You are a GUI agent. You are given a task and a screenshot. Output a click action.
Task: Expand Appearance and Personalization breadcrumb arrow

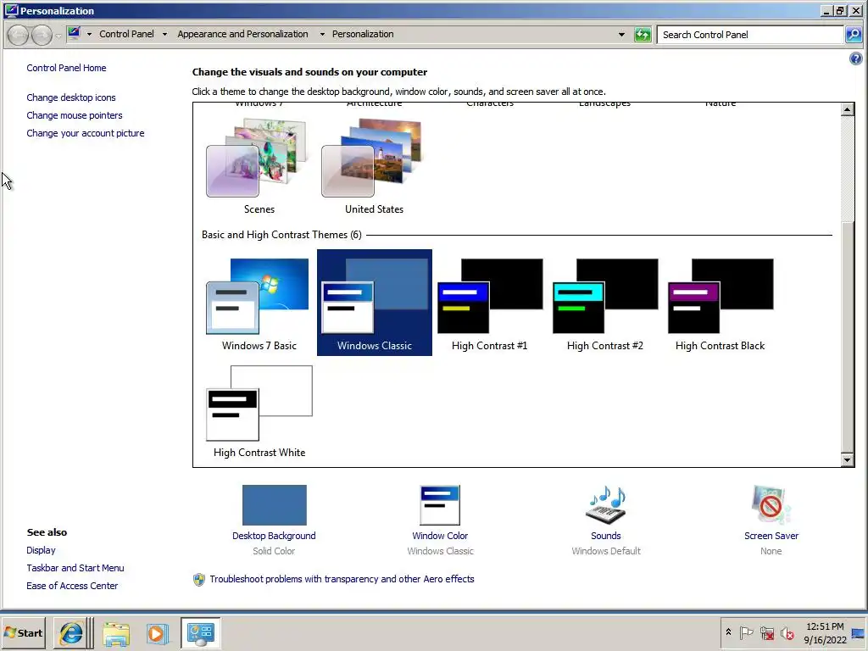(x=322, y=34)
